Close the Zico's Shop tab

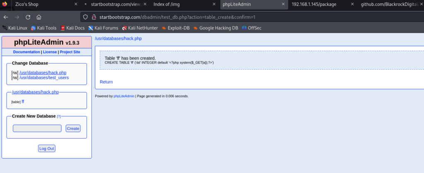tap(76, 4)
